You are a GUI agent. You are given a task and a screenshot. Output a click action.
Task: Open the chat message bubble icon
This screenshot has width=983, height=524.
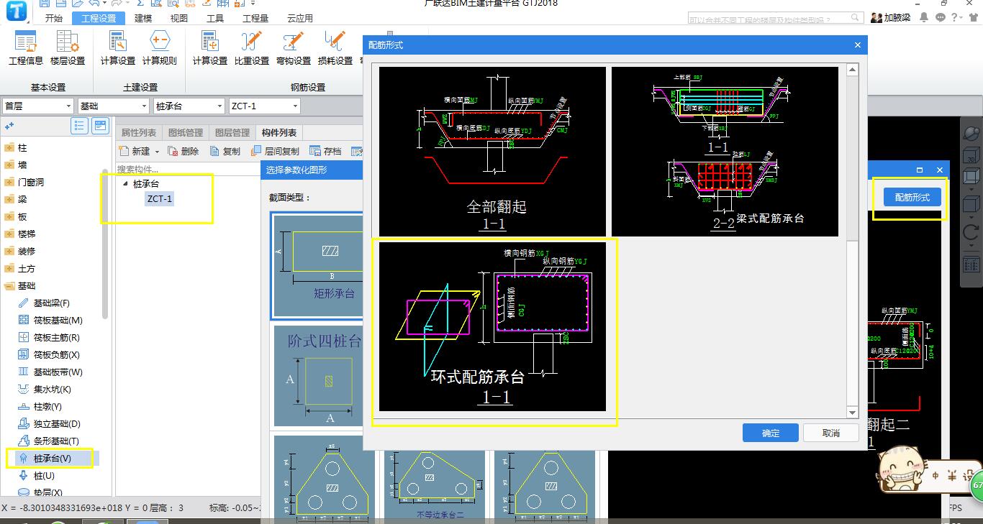pos(941,18)
